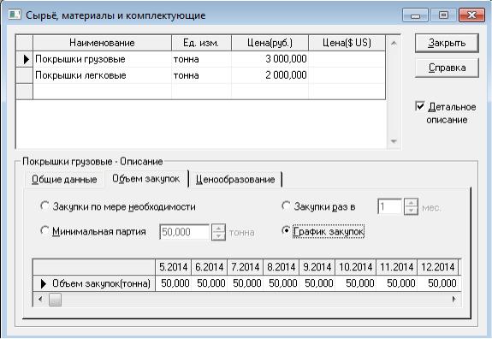Click the 50,000 cell under 8.2014
Viewport: 492px width, 339px height.
click(282, 283)
